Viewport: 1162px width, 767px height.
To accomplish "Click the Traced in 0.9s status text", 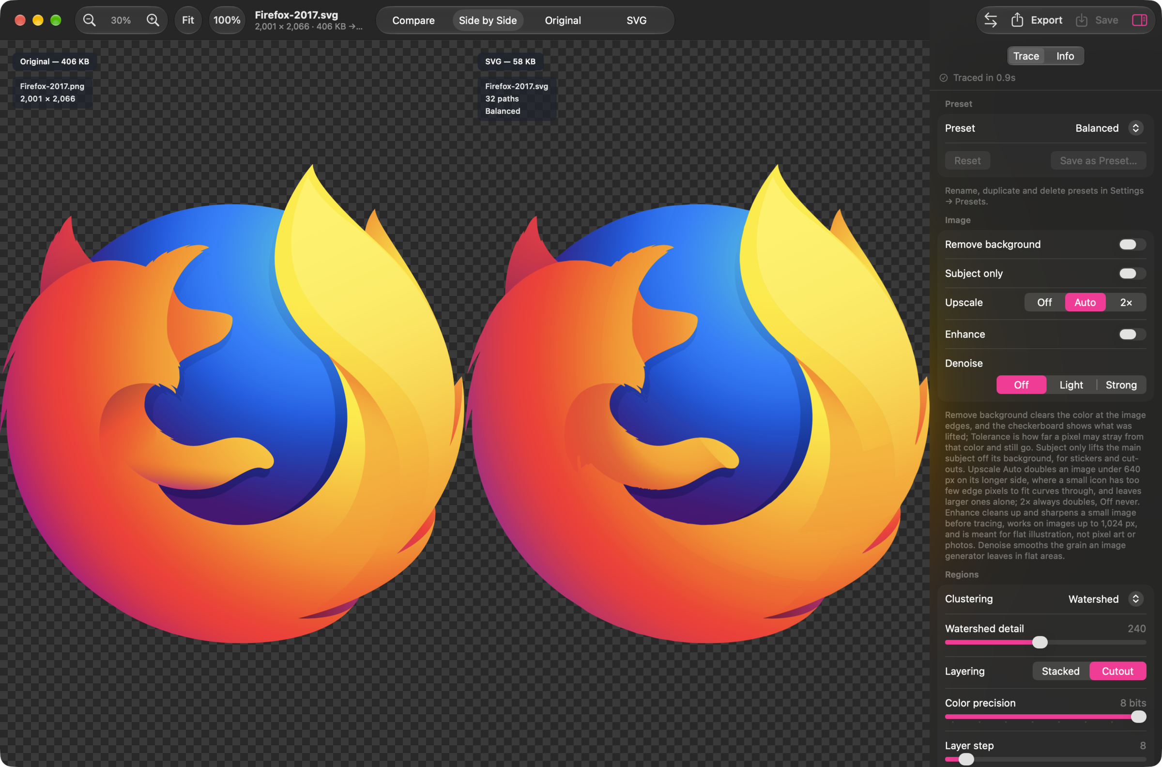I will [984, 78].
